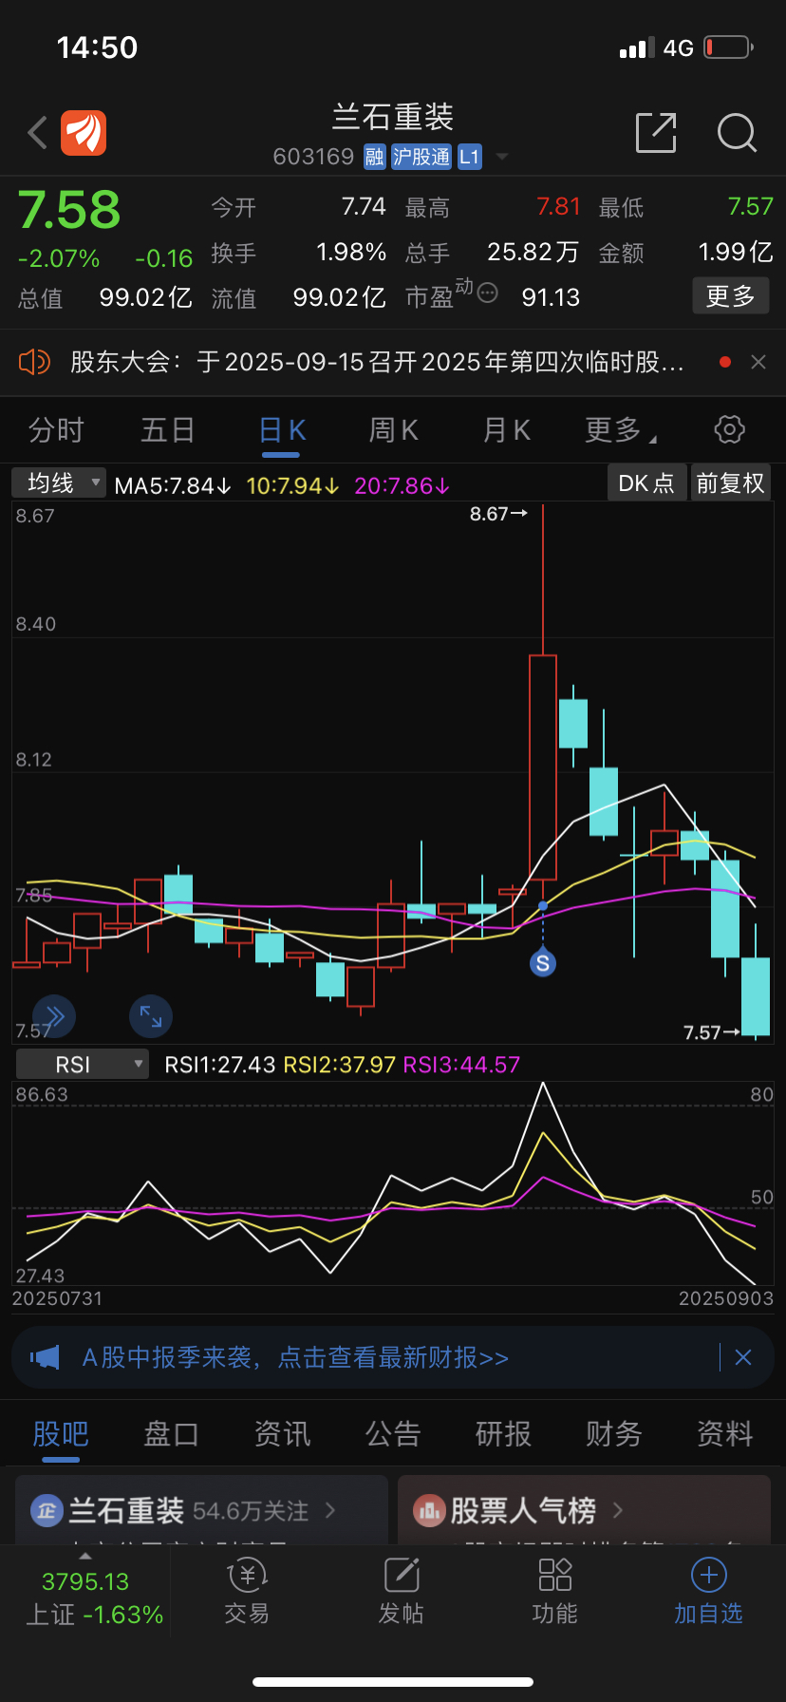Tap the stock code 603169

313,157
